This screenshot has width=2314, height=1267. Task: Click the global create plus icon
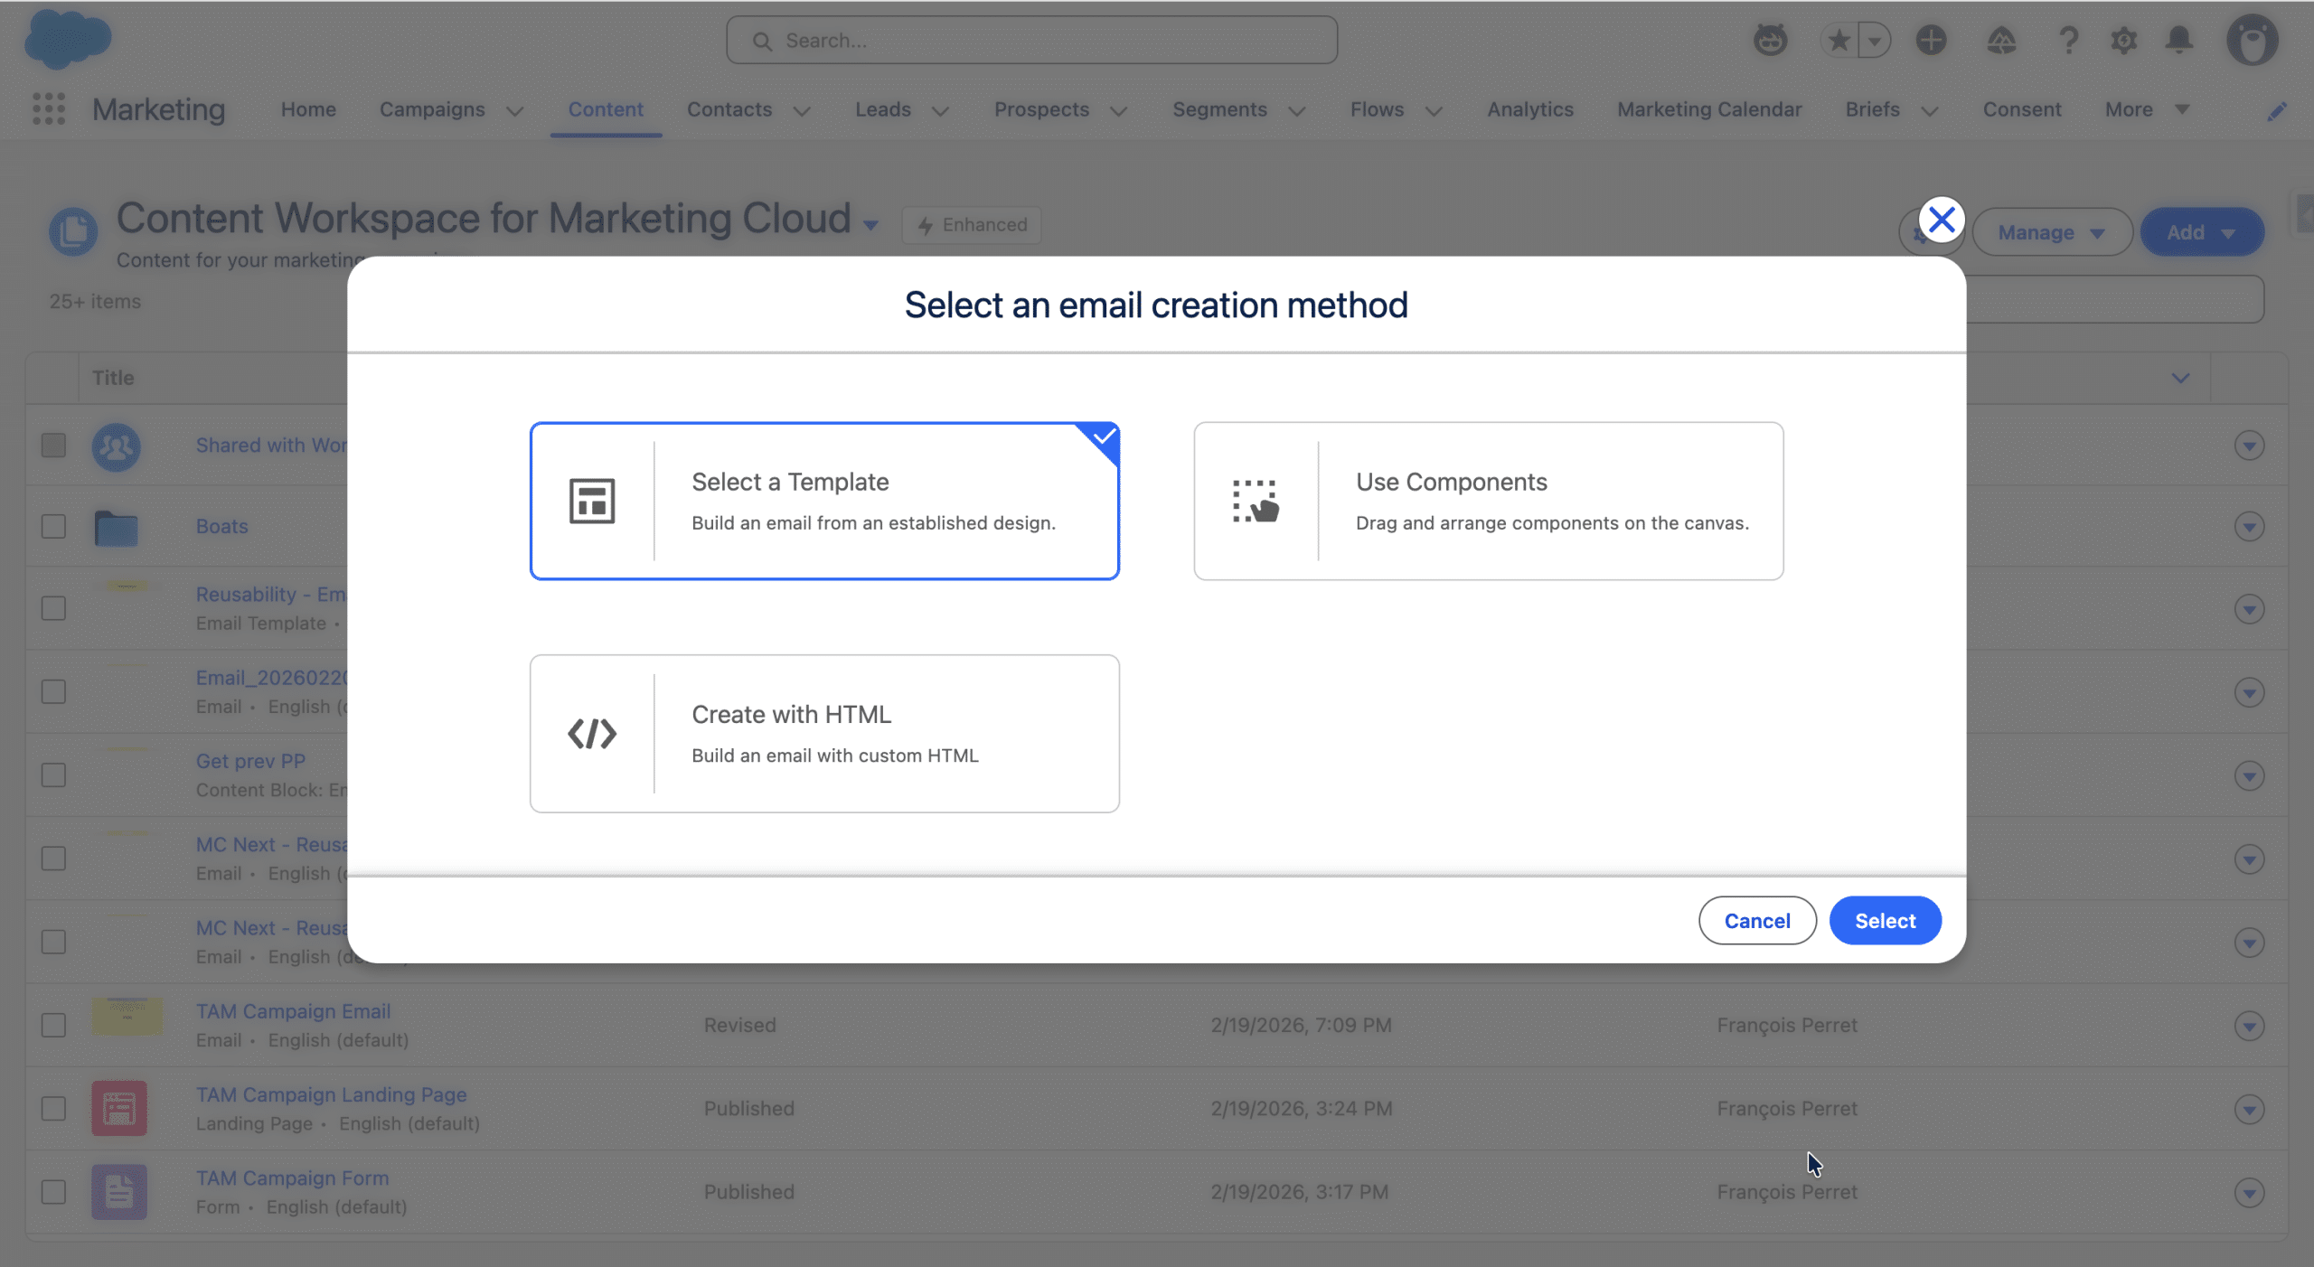click(1931, 41)
